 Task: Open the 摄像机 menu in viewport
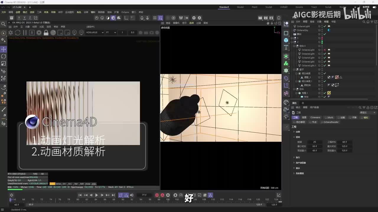[176, 23]
